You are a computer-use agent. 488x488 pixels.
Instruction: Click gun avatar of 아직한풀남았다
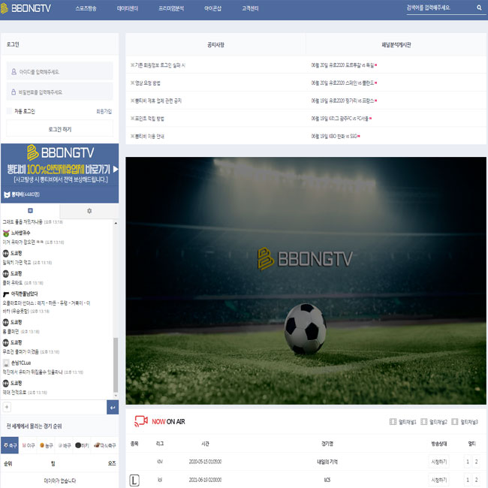(x=6, y=294)
